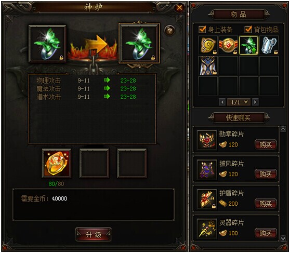
Task: Select the golden spiral amulet item
Action: [208, 45]
